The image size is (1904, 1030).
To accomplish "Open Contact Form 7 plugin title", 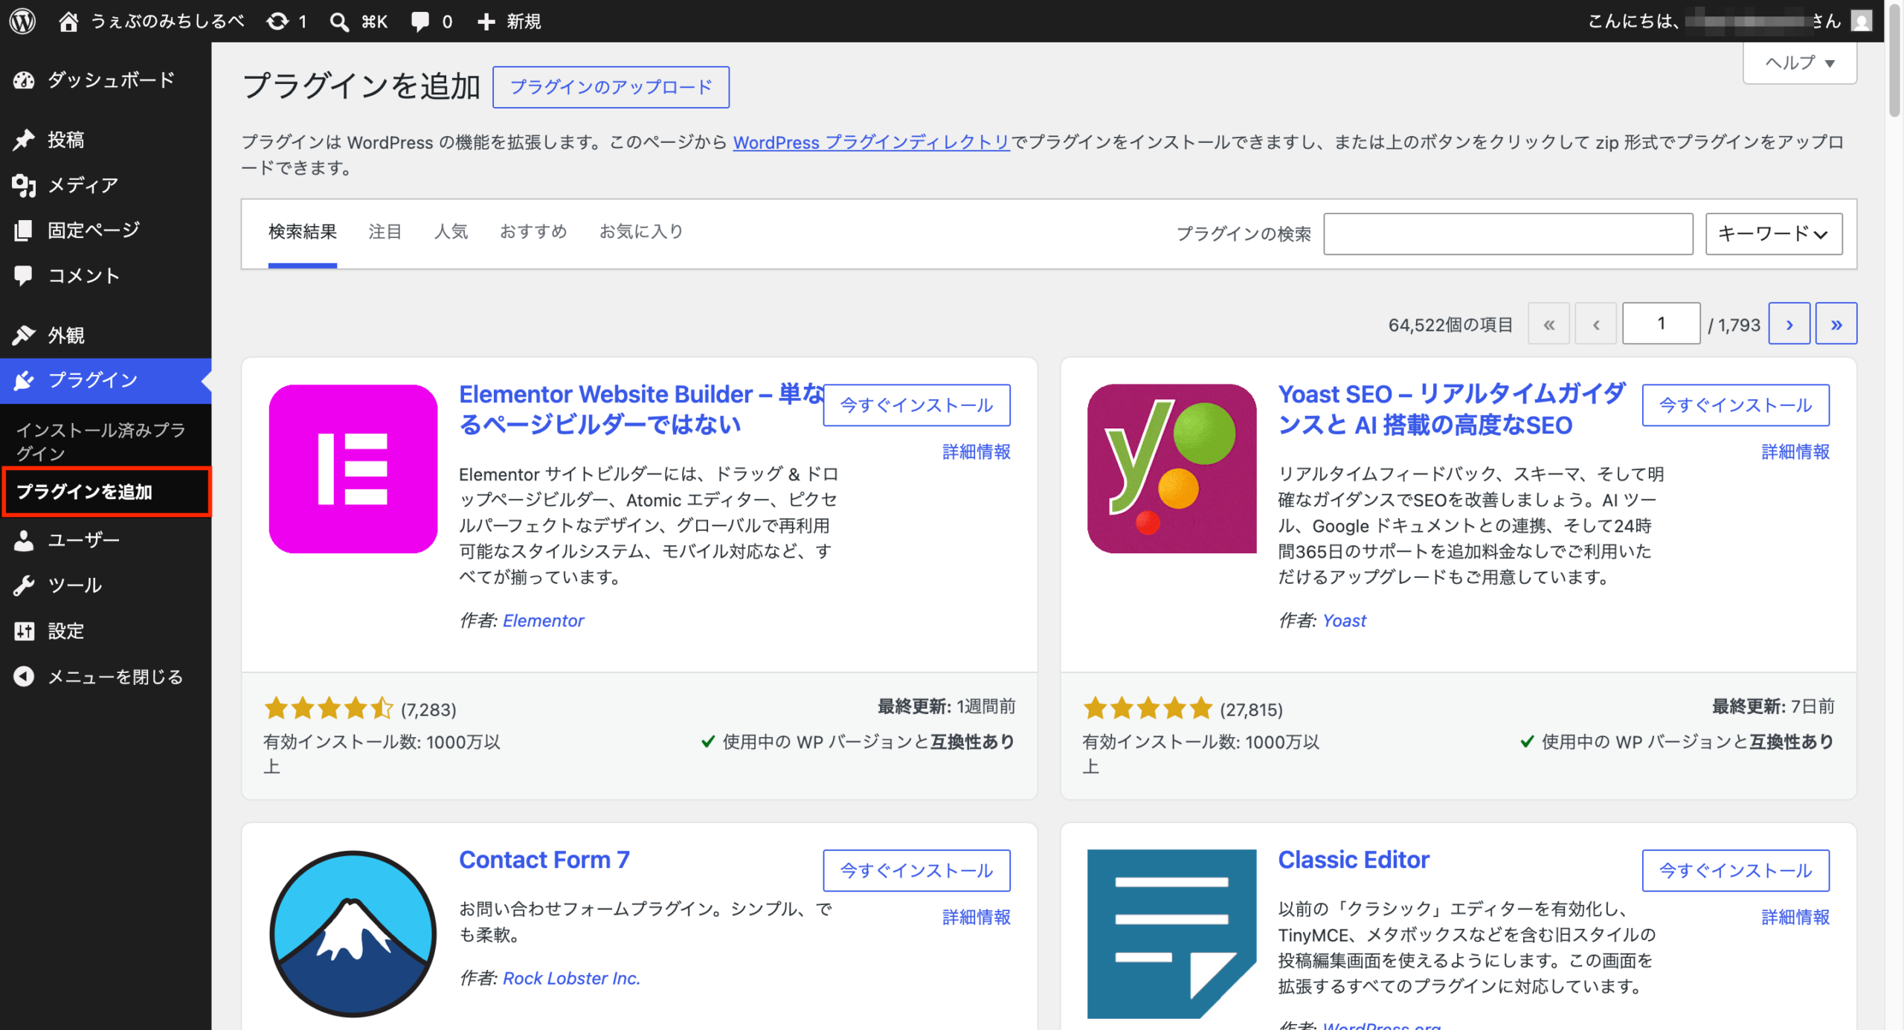I will pyautogui.click(x=544, y=860).
